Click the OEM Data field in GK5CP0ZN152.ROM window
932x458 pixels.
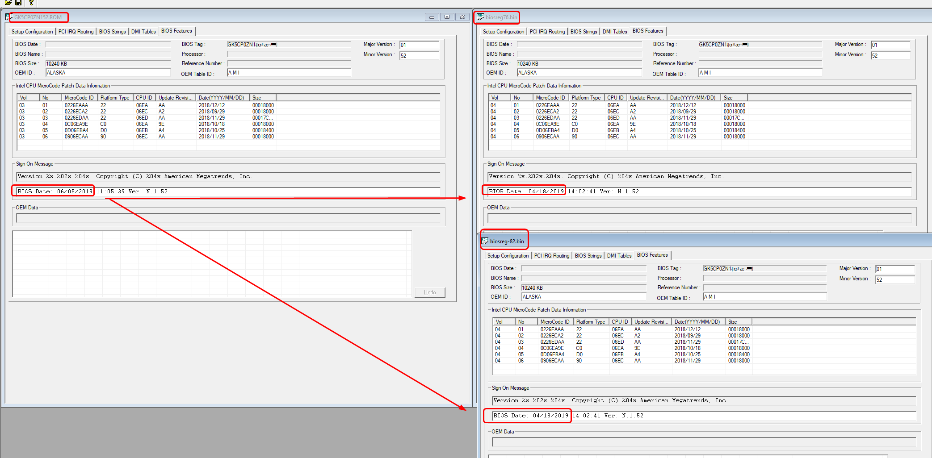[x=228, y=218]
